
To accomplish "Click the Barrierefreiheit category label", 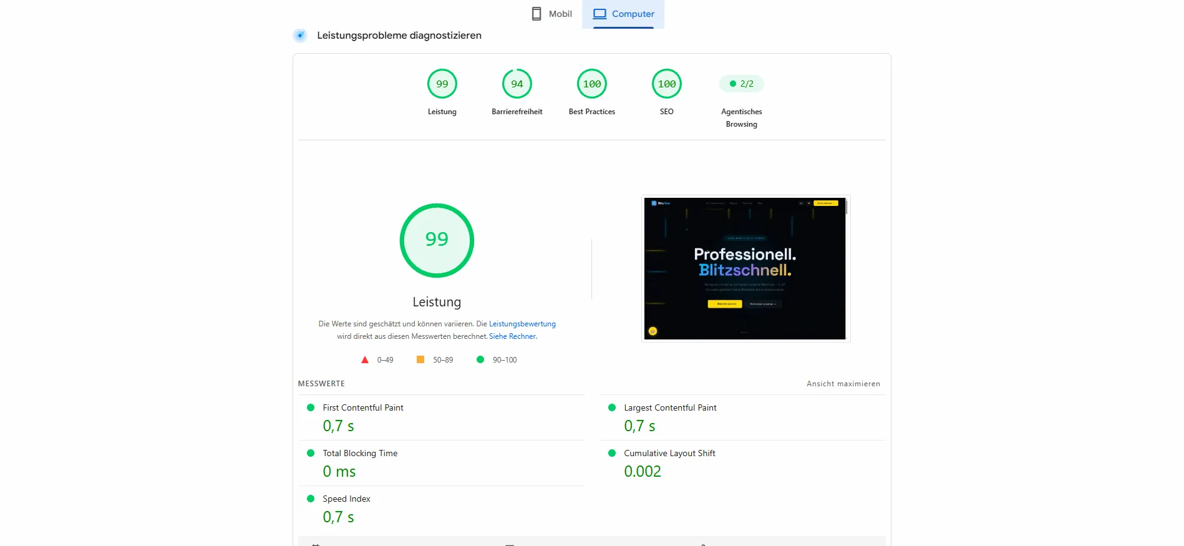I will [x=517, y=112].
